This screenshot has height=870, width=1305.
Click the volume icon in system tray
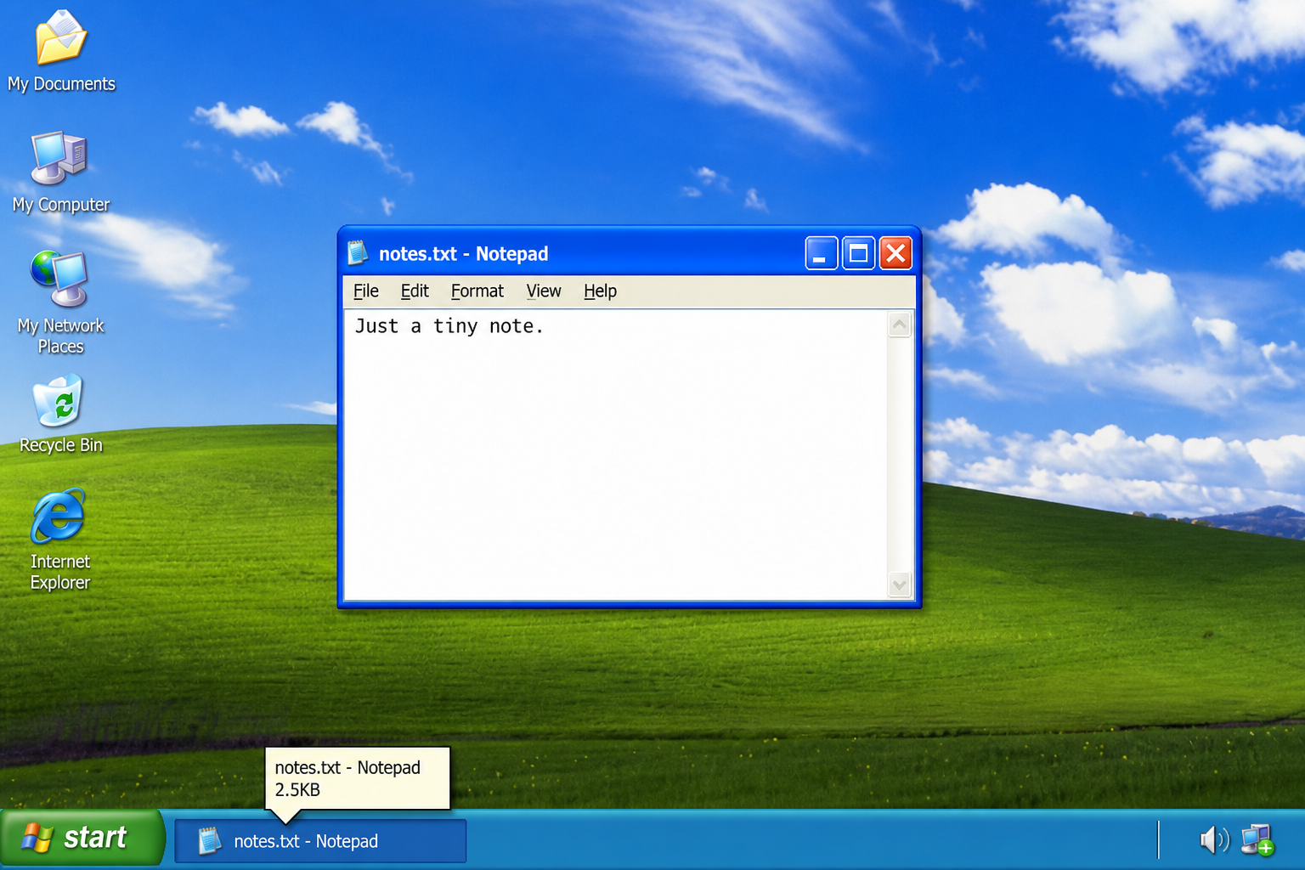1214,840
